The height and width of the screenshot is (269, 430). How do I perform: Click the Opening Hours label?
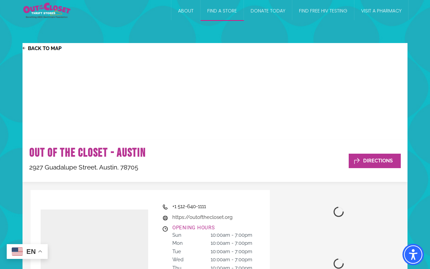[193, 228]
